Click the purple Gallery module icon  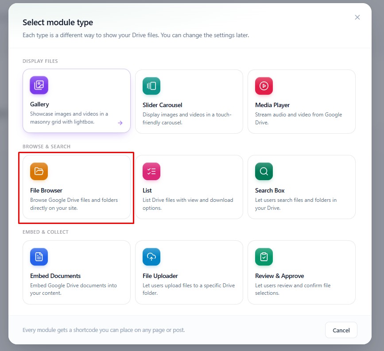click(x=39, y=85)
